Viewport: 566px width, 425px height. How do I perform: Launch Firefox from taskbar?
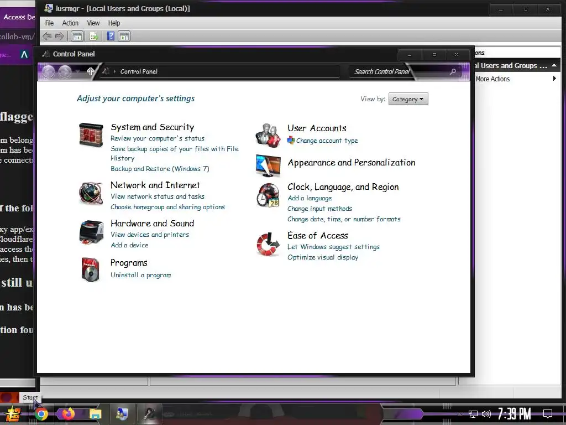point(68,414)
